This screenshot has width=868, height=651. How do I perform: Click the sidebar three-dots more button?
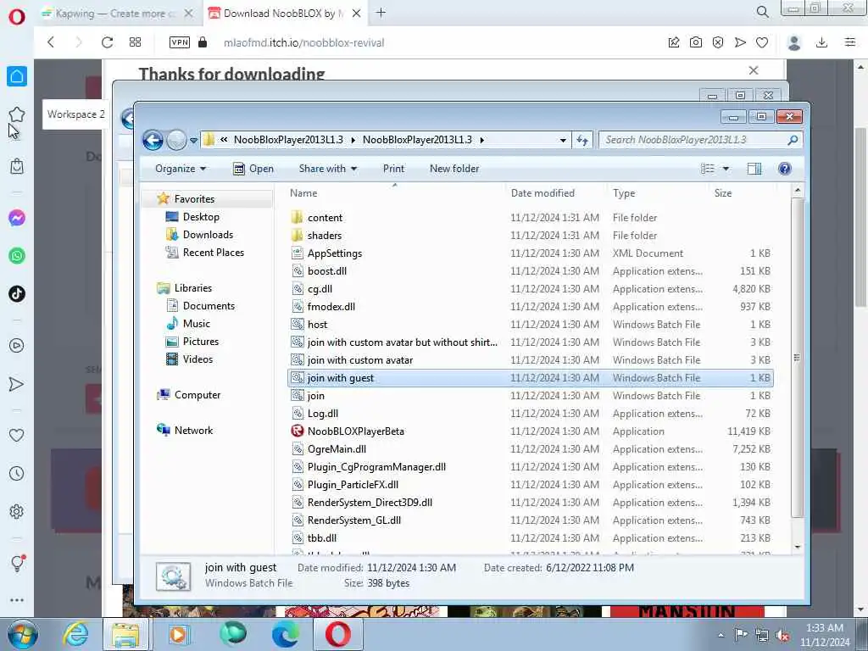[x=17, y=600]
